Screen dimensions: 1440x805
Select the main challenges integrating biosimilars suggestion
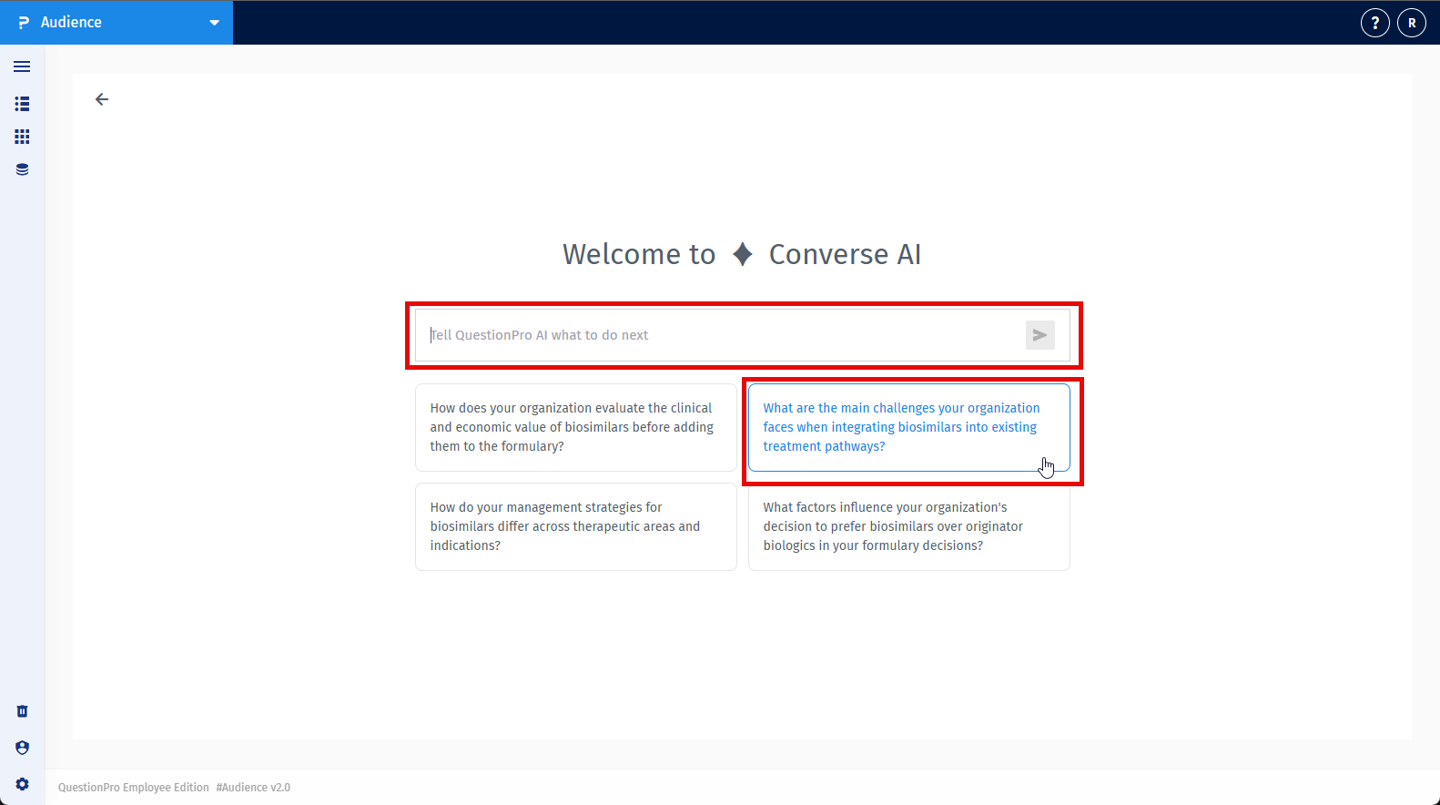click(x=908, y=427)
